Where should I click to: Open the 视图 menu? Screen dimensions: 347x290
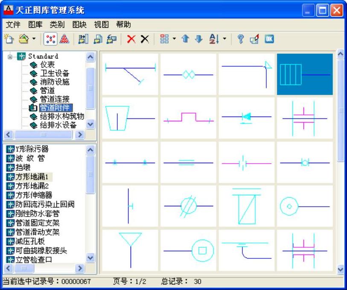pos(101,24)
